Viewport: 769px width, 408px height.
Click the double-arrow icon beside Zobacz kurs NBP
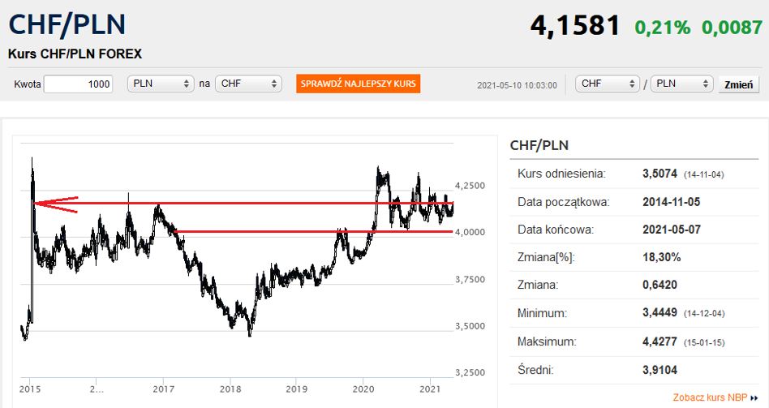754,398
